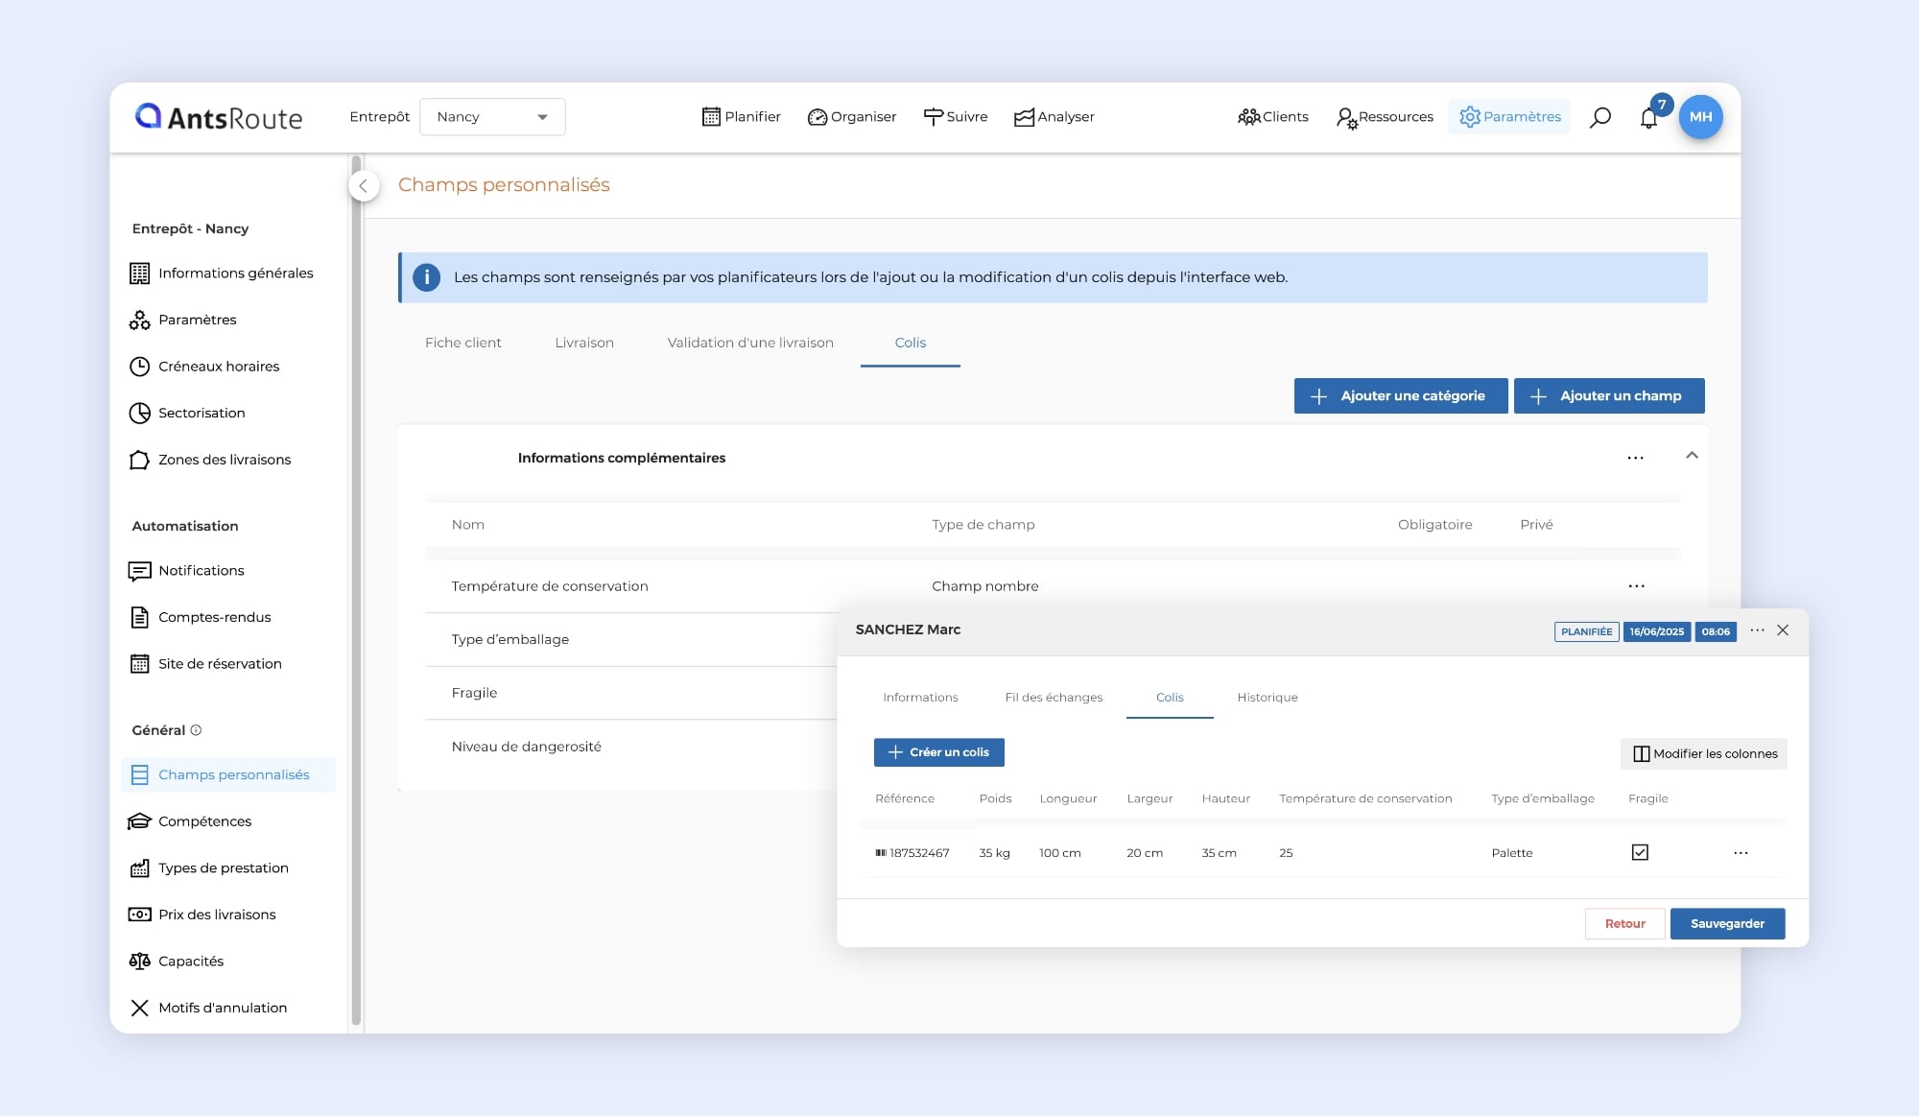1919x1117 pixels.
Task: Switch to the Livraison tab
Action: [x=583, y=343]
